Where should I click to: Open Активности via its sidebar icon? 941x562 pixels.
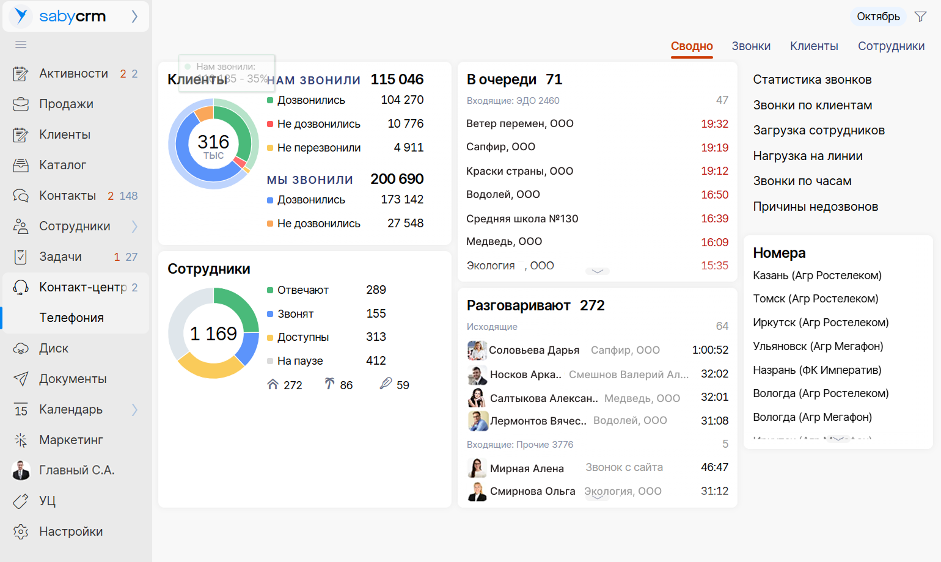[21, 74]
